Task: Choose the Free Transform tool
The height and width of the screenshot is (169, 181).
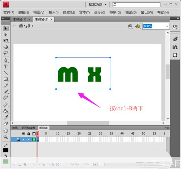Action: coord(6,41)
